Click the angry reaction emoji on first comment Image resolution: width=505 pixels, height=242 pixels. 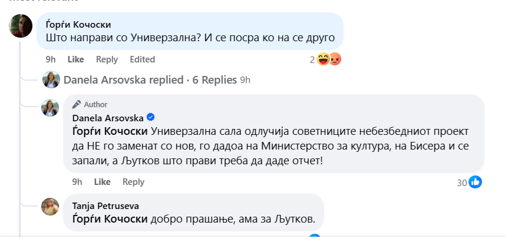(335, 59)
